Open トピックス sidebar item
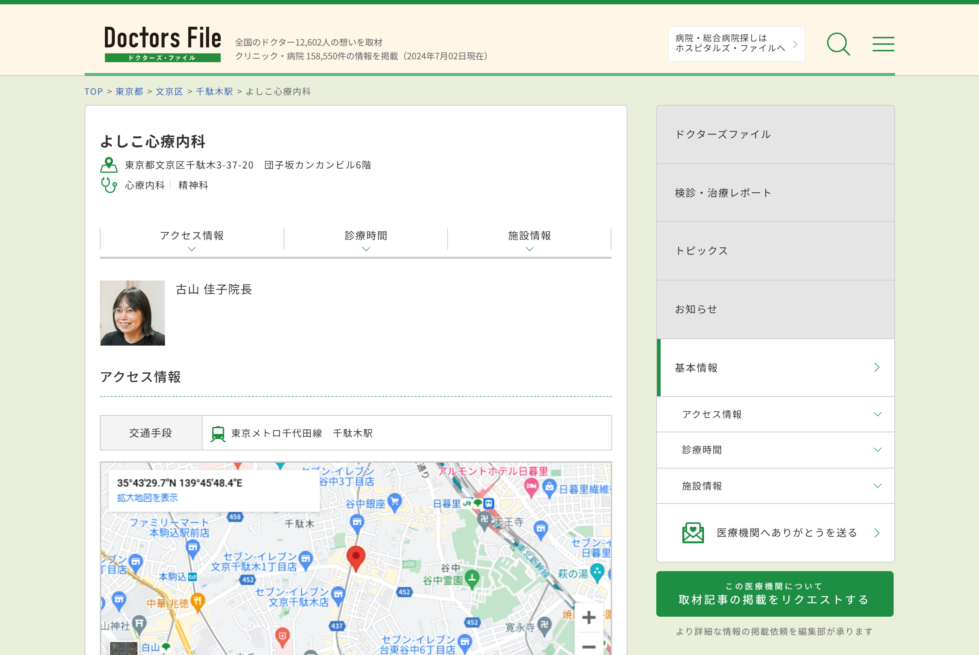The height and width of the screenshot is (655, 979). (x=775, y=251)
